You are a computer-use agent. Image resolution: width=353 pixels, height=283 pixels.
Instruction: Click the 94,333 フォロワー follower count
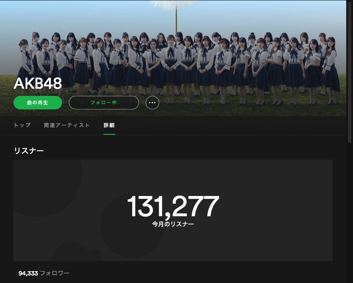pos(44,273)
